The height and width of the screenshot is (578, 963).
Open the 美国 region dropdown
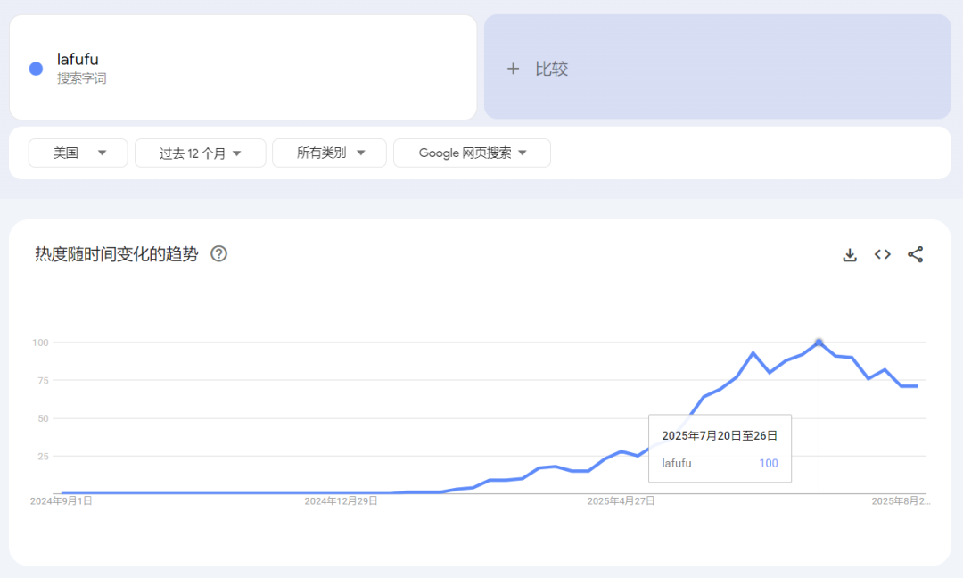pos(78,153)
